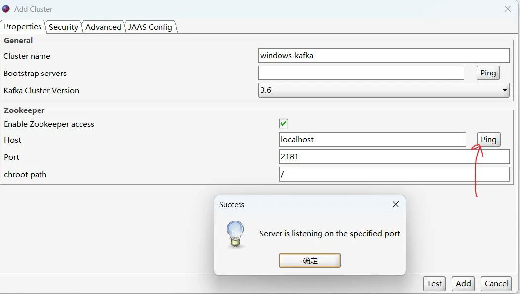Click the 'Bootstrap servers' label
The height and width of the screenshot is (294, 520).
pyautogui.click(x=35, y=73)
